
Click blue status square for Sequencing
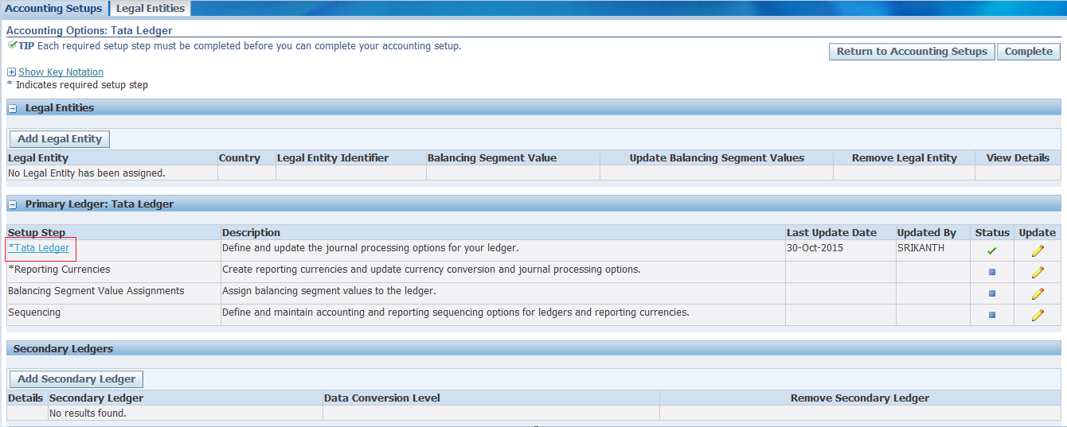[991, 315]
